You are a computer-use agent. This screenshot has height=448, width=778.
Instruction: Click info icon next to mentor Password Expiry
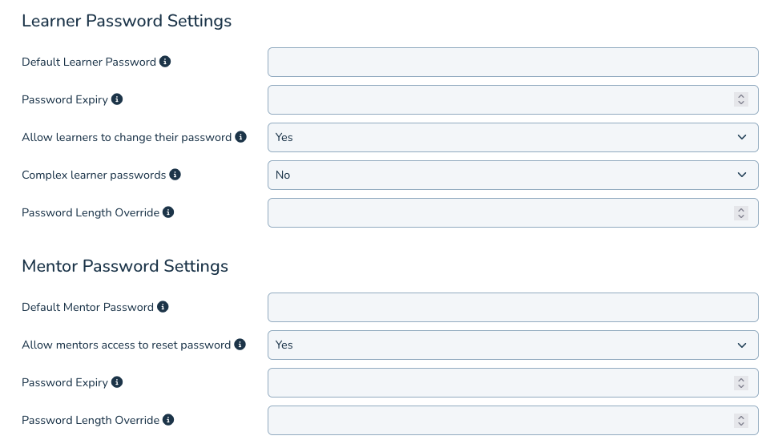117,382
